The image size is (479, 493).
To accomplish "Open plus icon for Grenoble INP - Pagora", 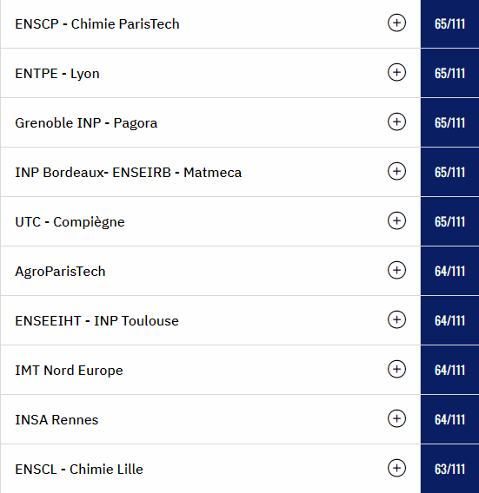I will [x=396, y=122].
